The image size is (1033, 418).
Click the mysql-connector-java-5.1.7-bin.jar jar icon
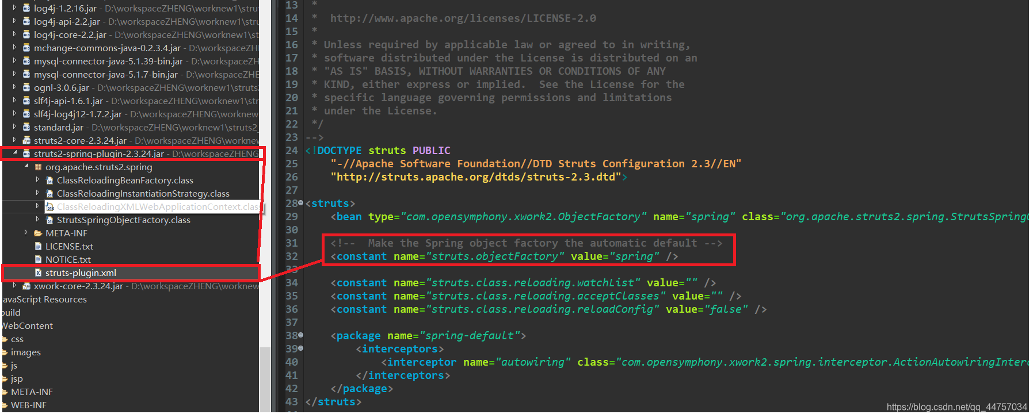coord(26,74)
